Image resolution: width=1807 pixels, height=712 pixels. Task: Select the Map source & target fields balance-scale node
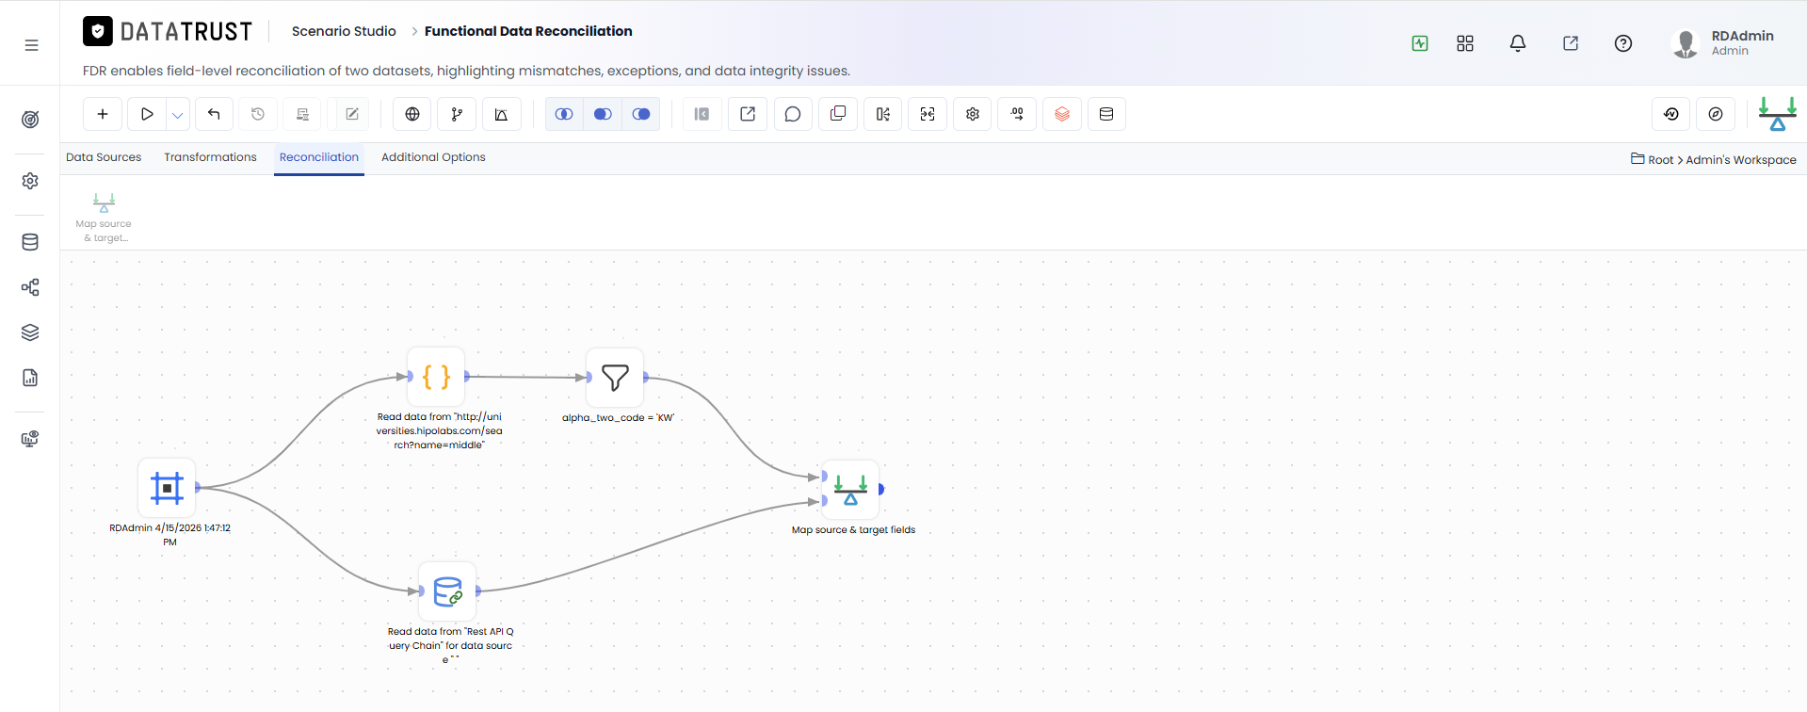pos(850,489)
